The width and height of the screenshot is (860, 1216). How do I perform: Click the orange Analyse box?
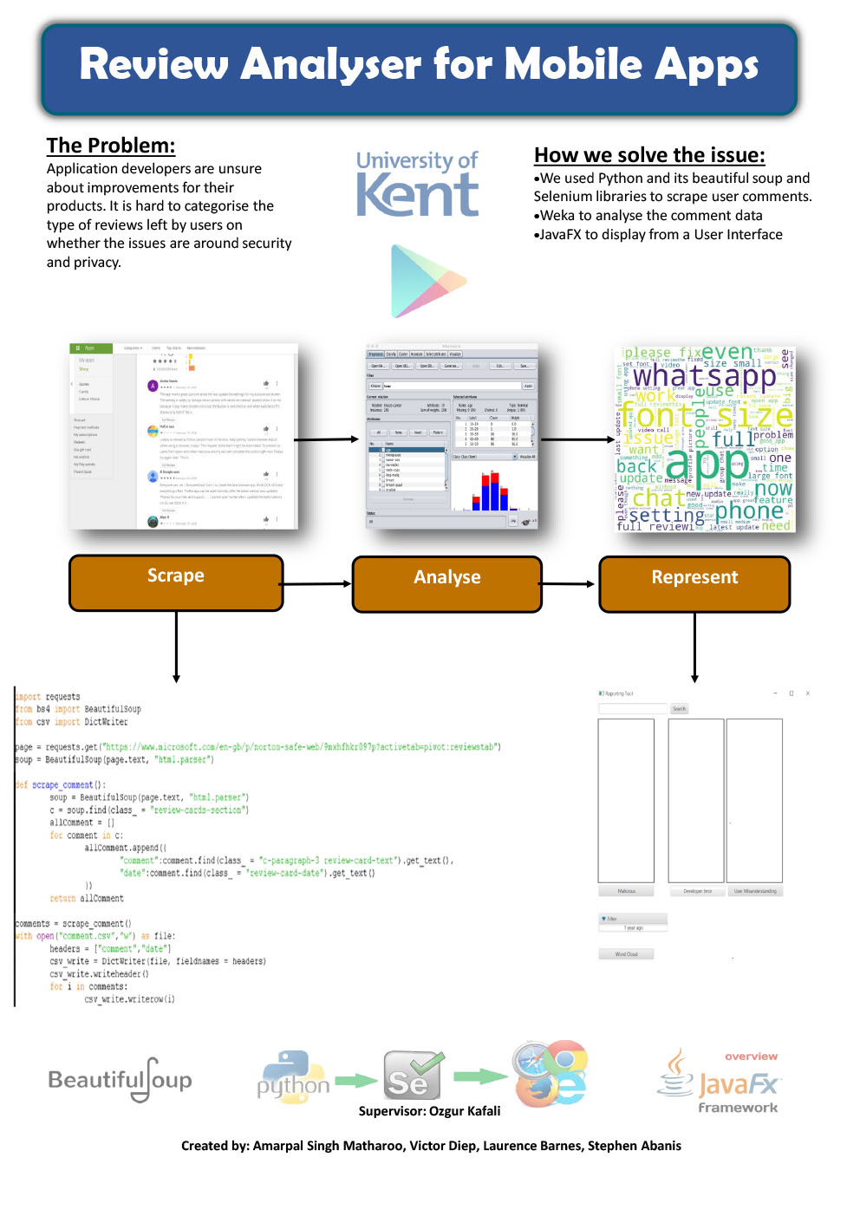pyautogui.click(x=446, y=585)
